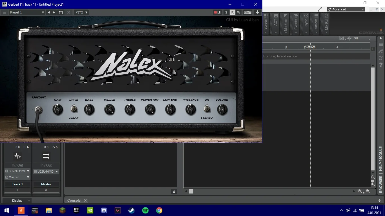Expand the VST2 options dropdown

[81, 12]
